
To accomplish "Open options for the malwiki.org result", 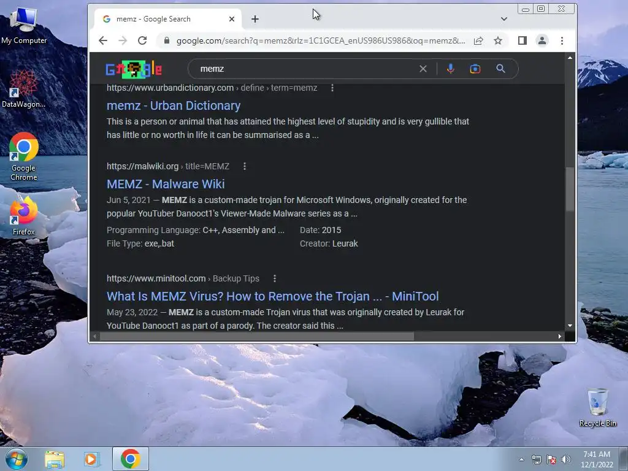I will tap(244, 166).
